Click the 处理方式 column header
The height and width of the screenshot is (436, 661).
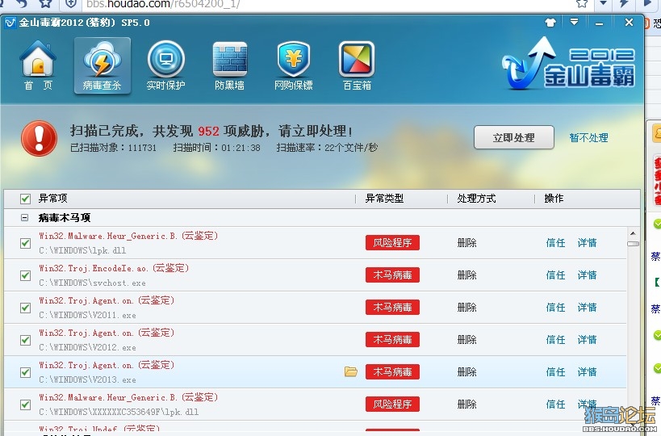[476, 198]
